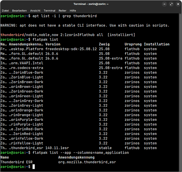Open the Hilfe menu
This screenshot has width=182, height=172.
click(73, 11)
